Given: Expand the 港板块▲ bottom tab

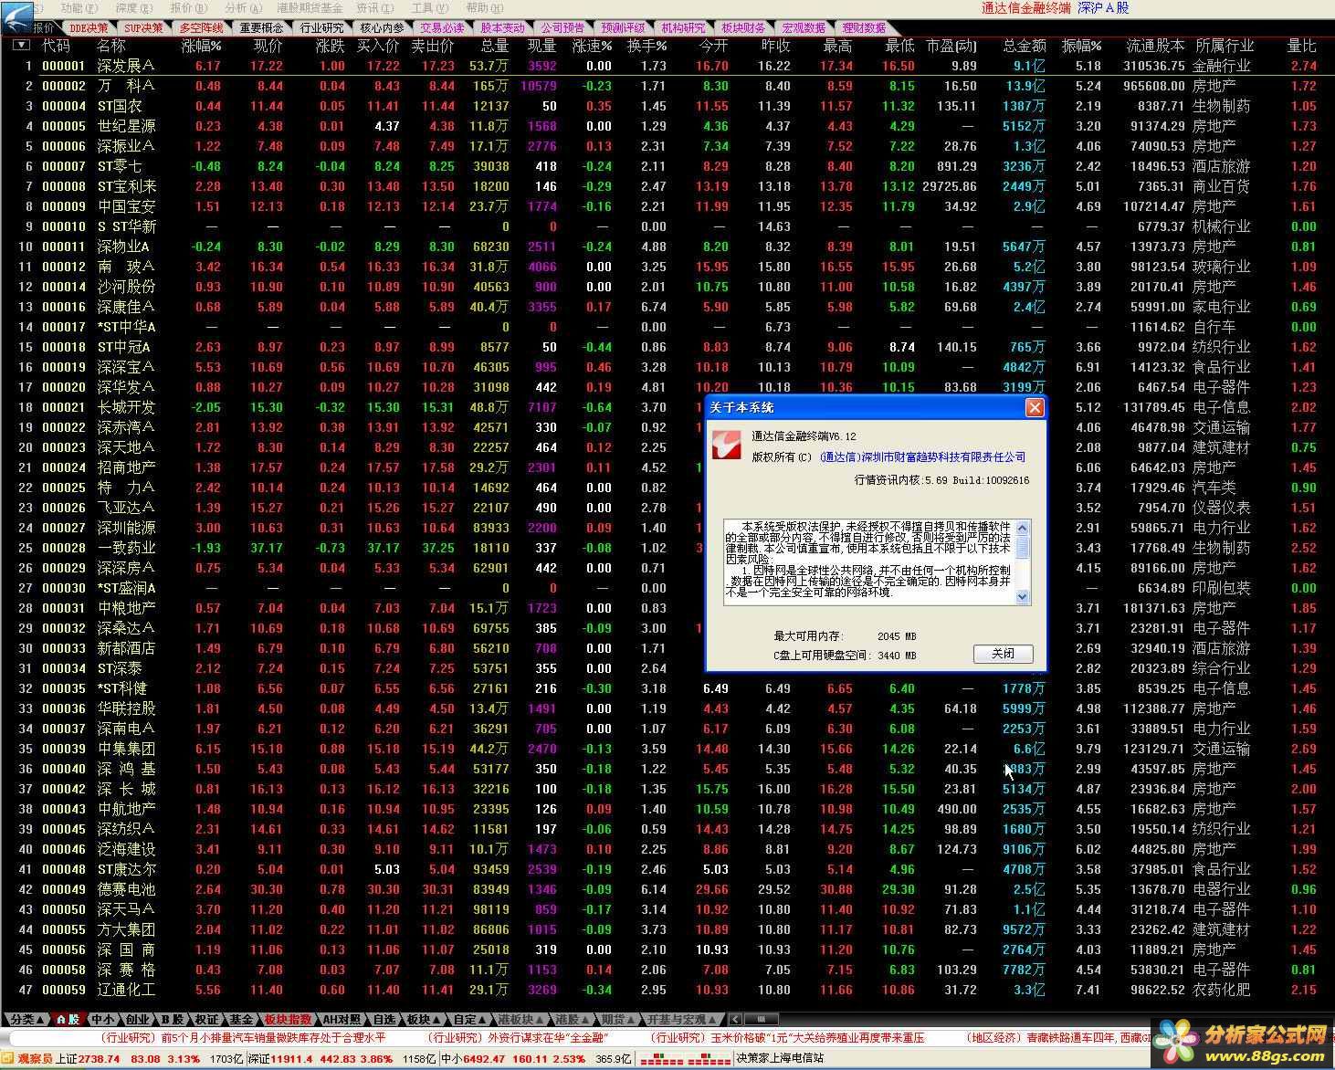Looking at the screenshot, I should click(x=521, y=1020).
